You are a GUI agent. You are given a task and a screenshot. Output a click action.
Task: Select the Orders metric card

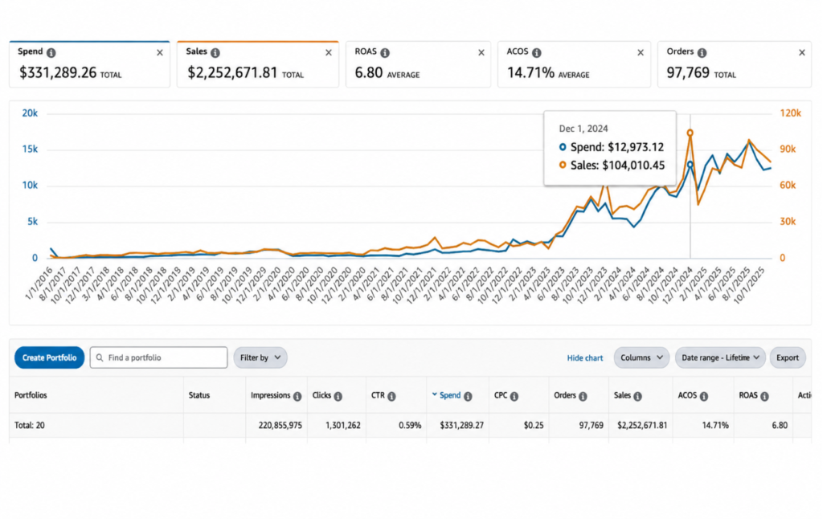[735, 64]
